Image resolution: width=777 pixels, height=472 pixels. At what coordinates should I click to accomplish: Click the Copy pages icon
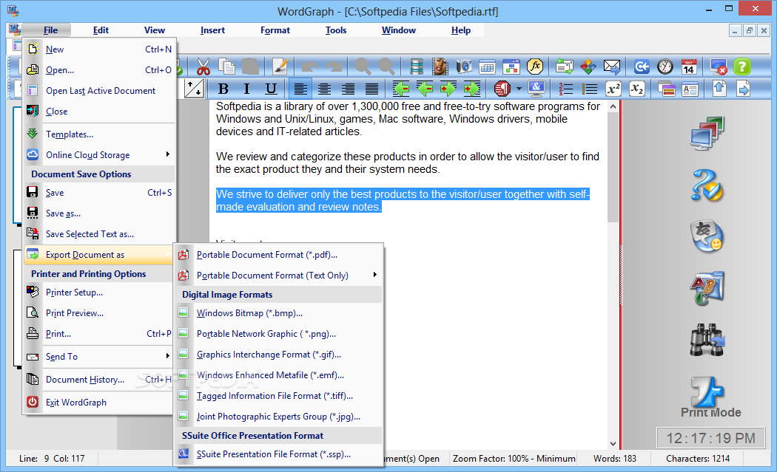click(x=227, y=66)
